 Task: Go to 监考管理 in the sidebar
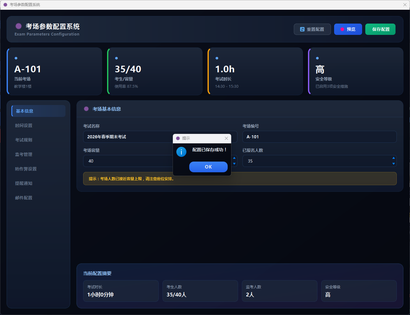tap(38, 154)
